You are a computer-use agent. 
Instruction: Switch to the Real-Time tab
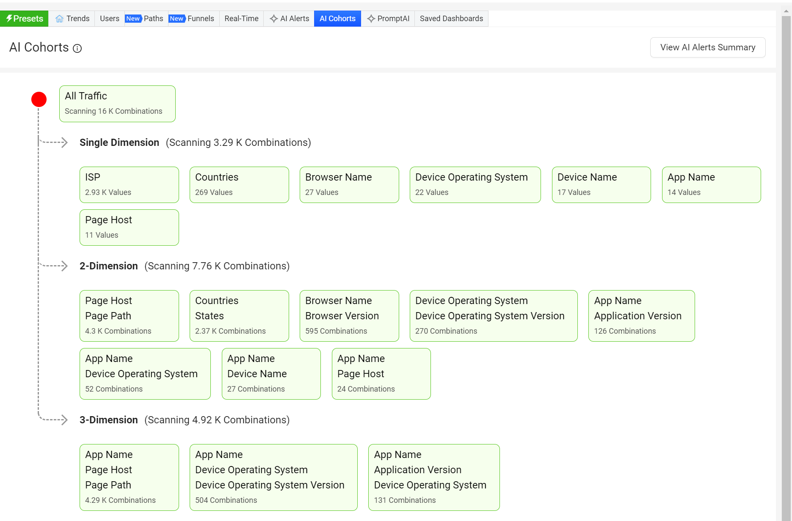point(241,19)
